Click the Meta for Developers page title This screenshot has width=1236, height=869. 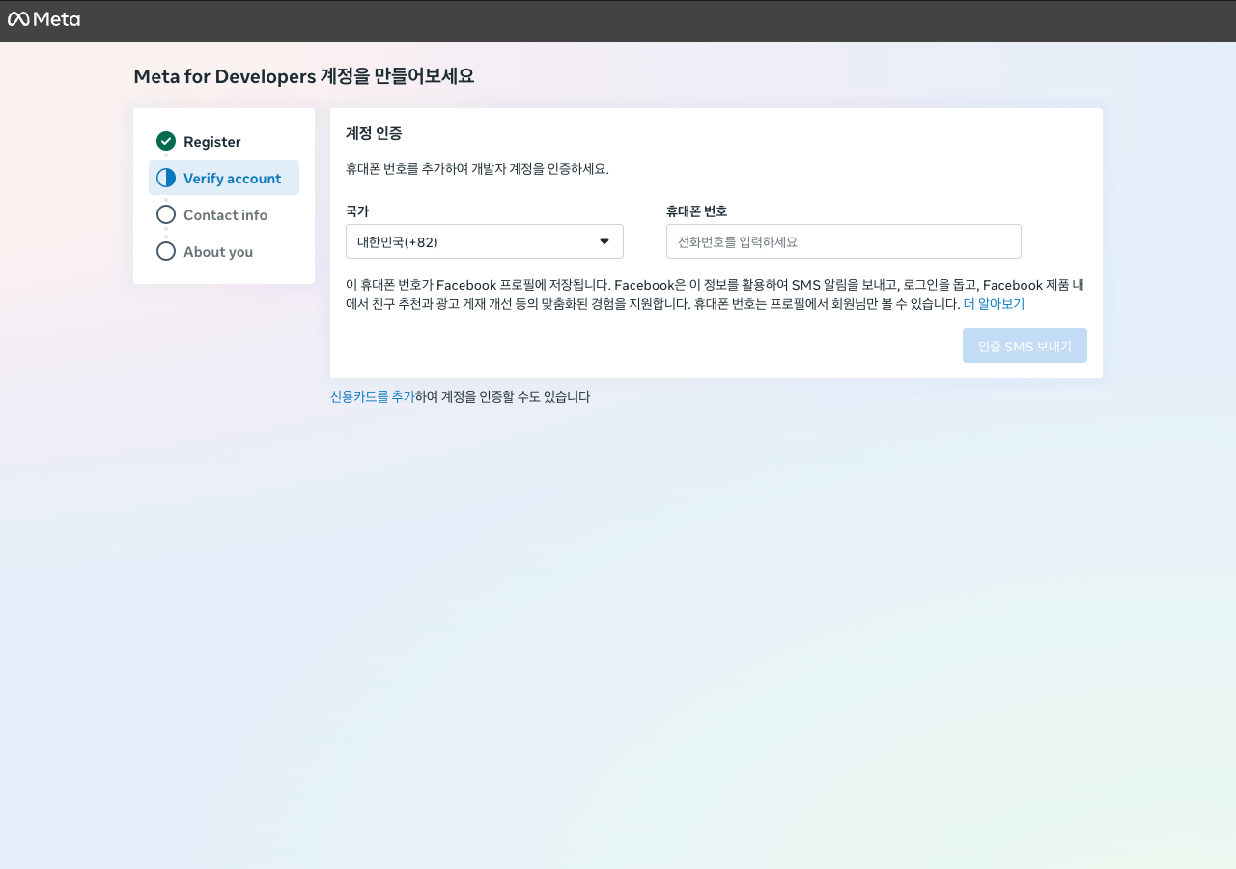(304, 76)
